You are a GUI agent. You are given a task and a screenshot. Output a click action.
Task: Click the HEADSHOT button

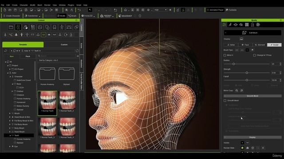[125, 16]
